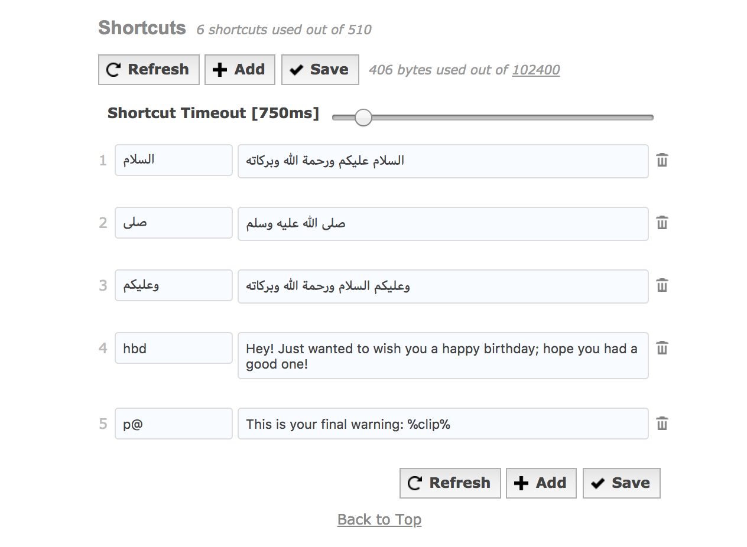The height and width of the screenshot is (547, 747).
Task: Add a new shortcut using bottom Add button
Action: [x=541, y=483]
